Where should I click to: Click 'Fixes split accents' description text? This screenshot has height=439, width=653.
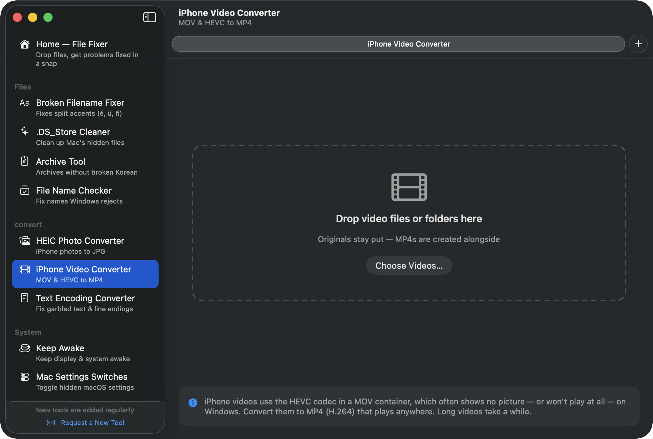click(x=79, y=113)
